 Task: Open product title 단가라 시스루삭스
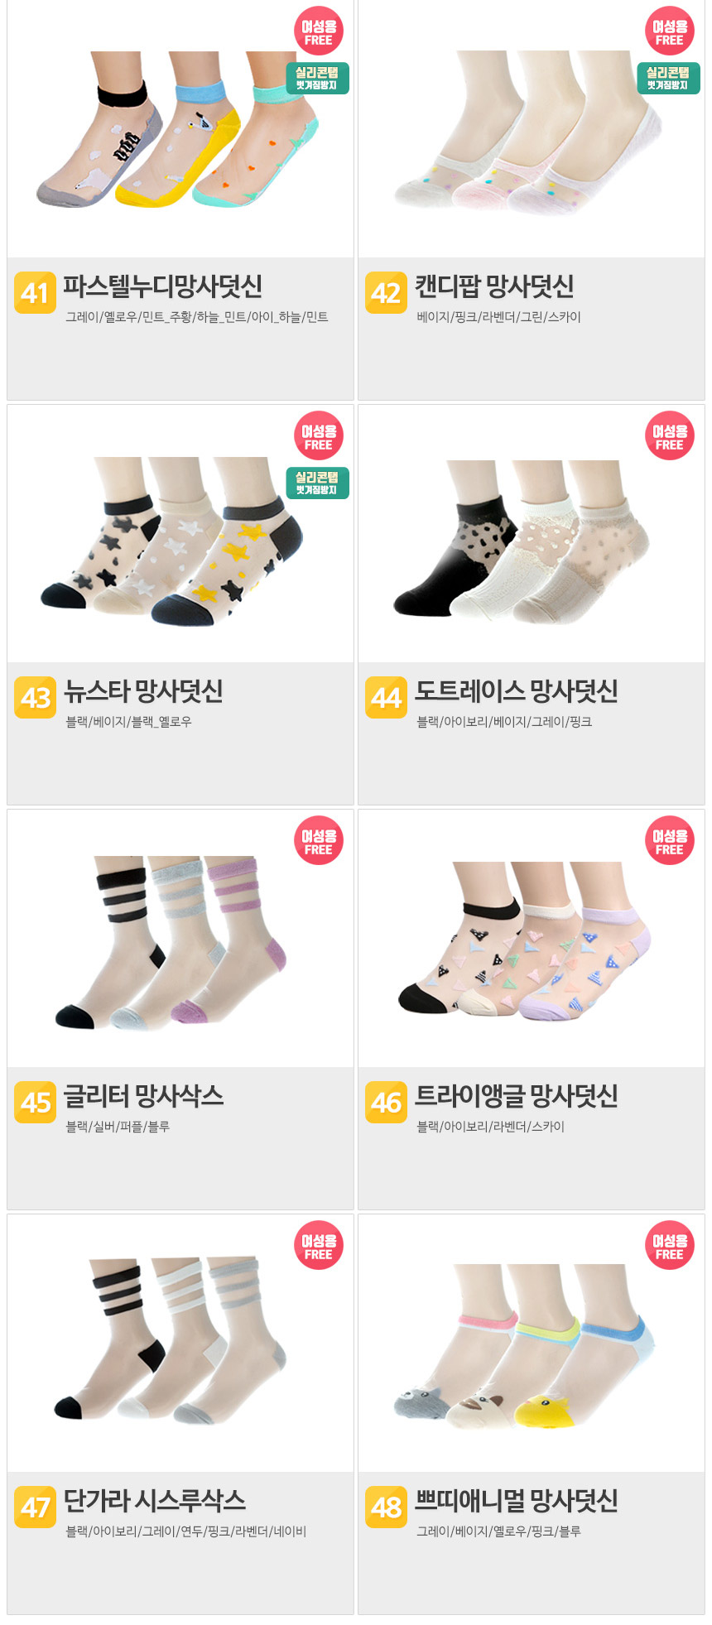click(155, 1501)
